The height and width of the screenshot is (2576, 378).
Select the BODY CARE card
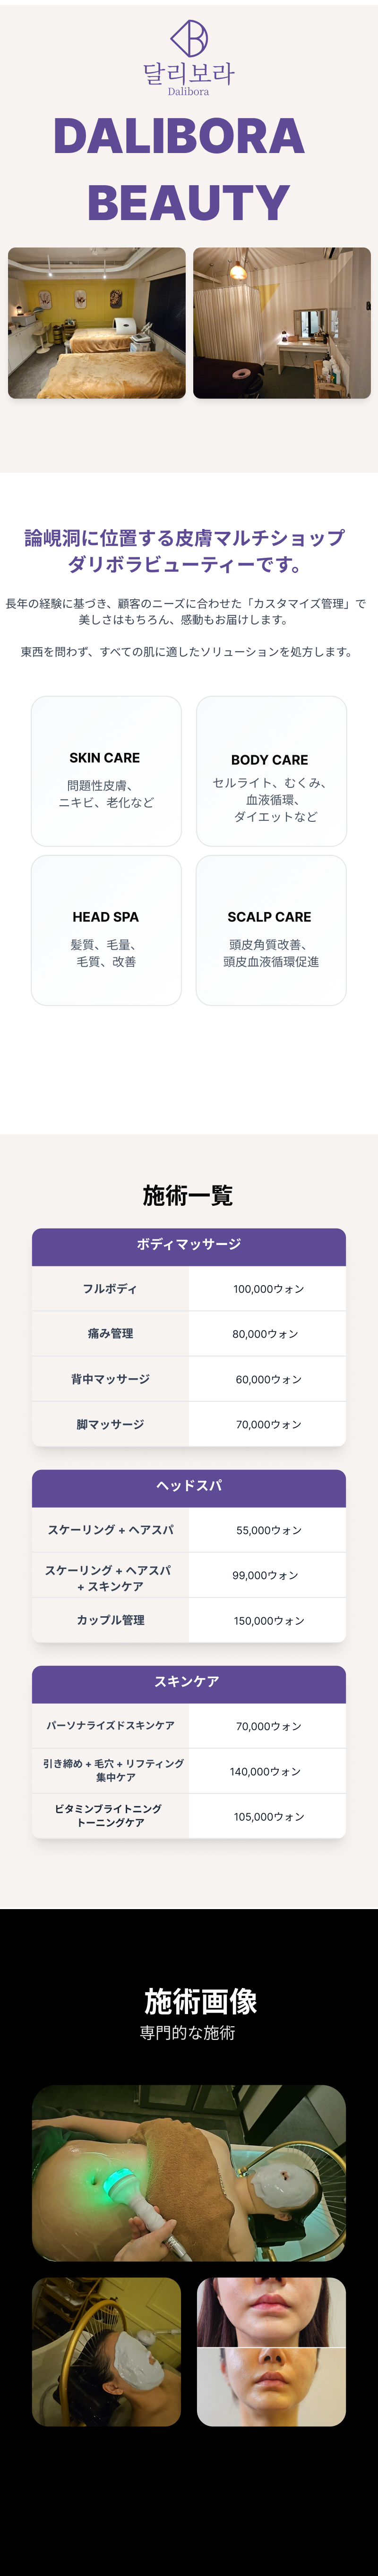tap(271, 771)
